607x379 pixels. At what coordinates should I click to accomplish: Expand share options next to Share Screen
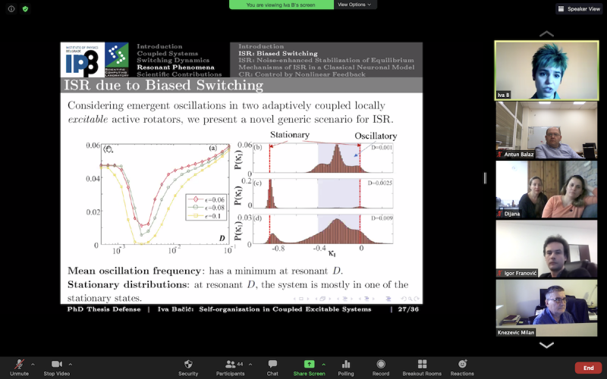(323, 365)
